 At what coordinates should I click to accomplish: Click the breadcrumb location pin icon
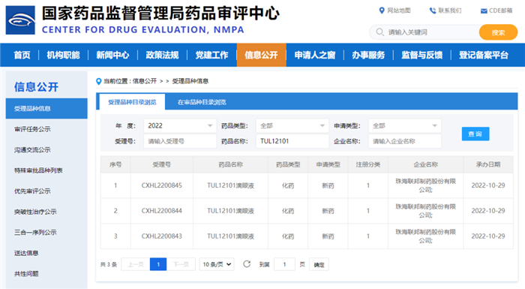pos(98,81)
